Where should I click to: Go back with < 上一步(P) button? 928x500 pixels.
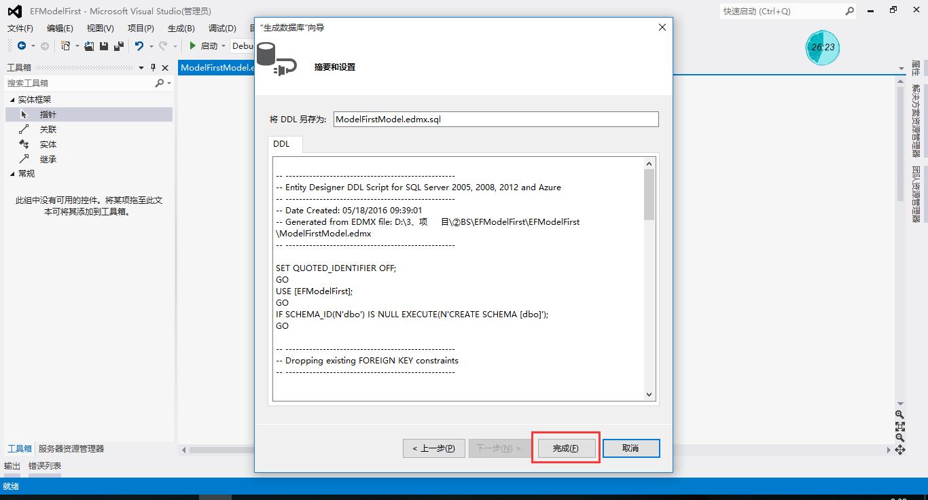click(434, 448)
